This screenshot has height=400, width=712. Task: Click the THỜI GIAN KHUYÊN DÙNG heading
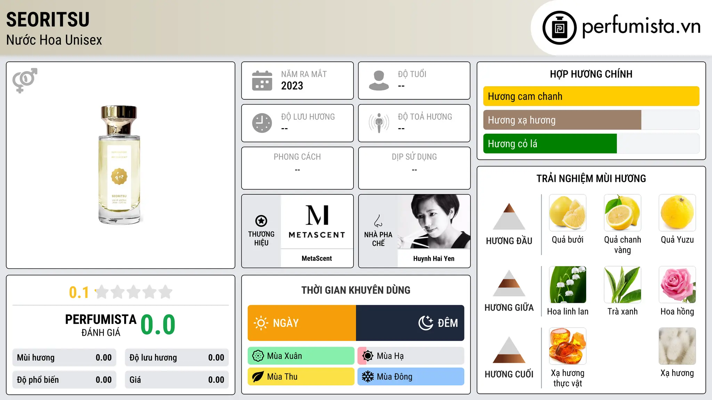pyautogui.click(x=356, y=290)
